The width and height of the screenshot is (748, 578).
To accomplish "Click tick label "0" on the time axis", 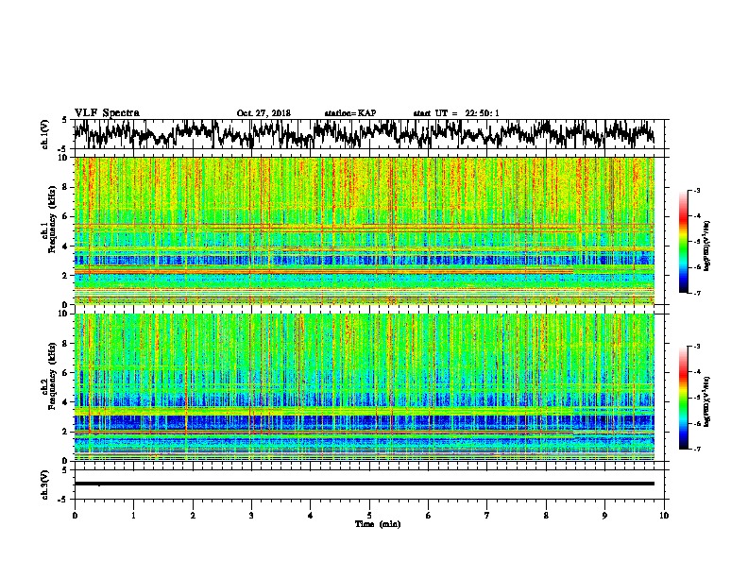I will pyautogui.click(x=75, y=515).
